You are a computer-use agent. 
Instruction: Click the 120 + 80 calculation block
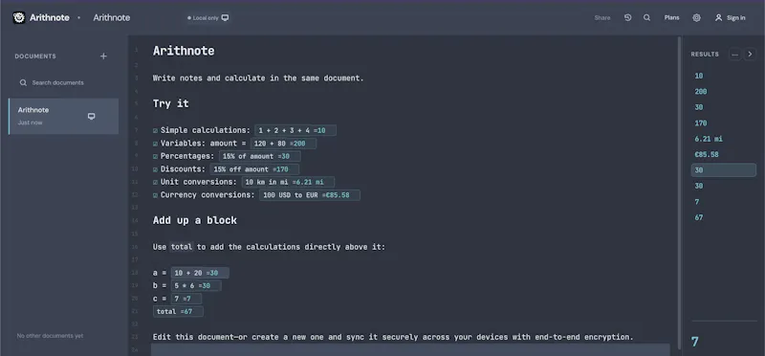[283, 144]
